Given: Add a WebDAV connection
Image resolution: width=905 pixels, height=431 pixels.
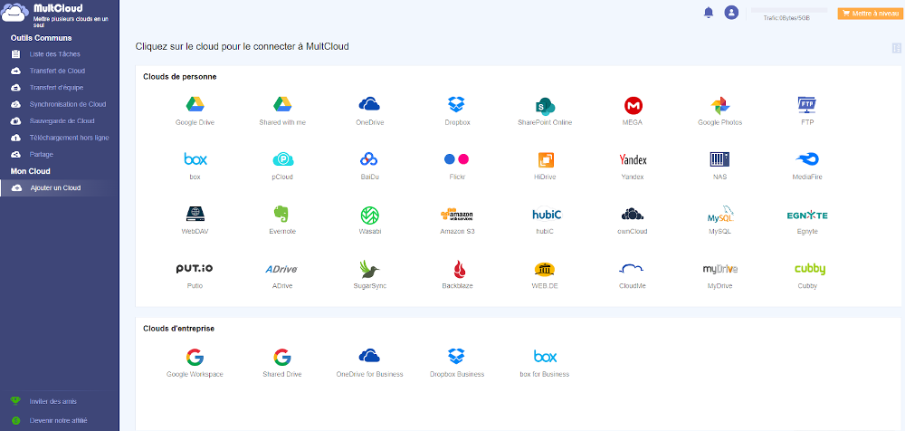Looking at the screenshot, I should click(x=195, y=220).
